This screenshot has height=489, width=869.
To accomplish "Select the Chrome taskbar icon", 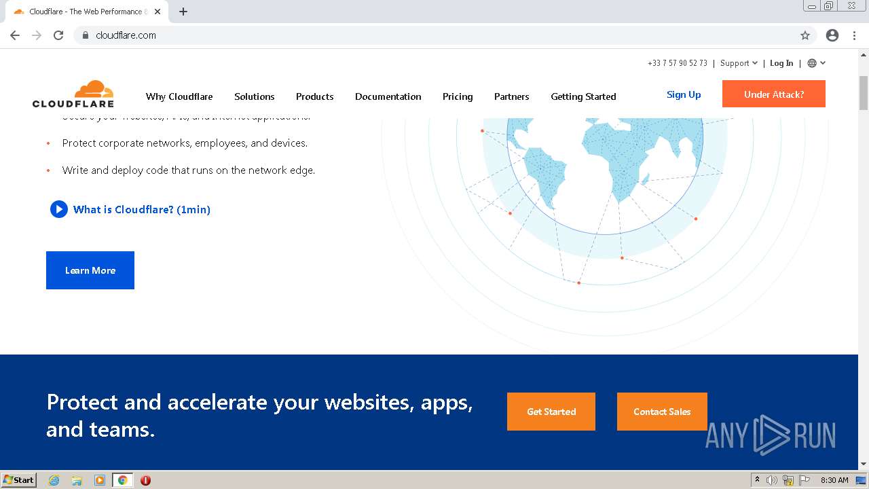I will (x=123, y=480).
